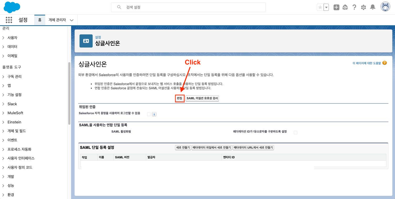Expand the 개체 관리자 tab dropdown
The height and width of the screenshot is (199, 395).
click(72, 20)
